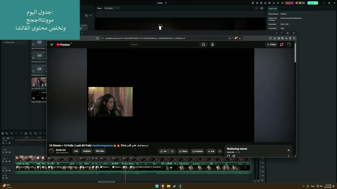Viewport: 337px width, 189px height.
Task: Open the YouTube account avatar menu
Action: click(289, 45)
